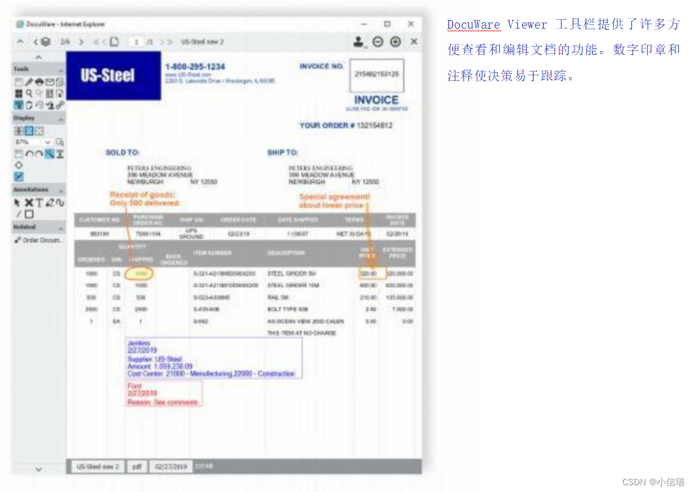The height and width of the screenshot is (492, 694).
Task: Click the zoom out minus circle icon
Action: (x=377, y=42)
